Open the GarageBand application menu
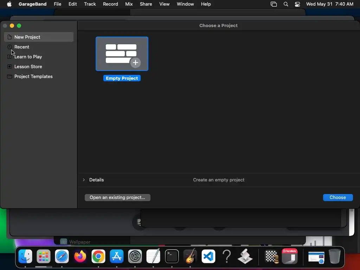360x270 pixels. point(32,4)
